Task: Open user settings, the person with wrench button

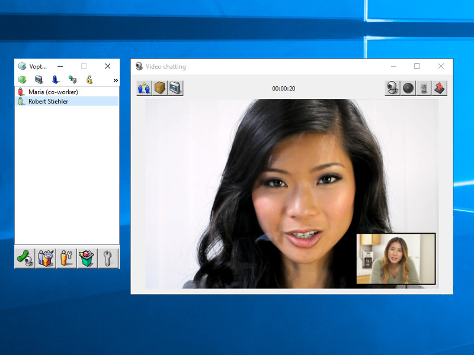Action: coord(66,259)
